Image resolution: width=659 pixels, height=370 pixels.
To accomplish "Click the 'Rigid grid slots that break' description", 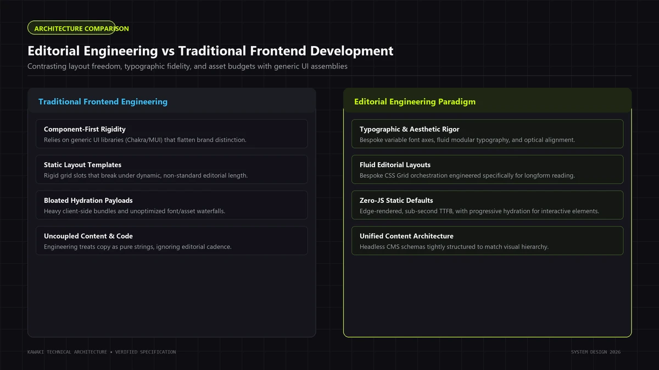I will tap(146, 175).
